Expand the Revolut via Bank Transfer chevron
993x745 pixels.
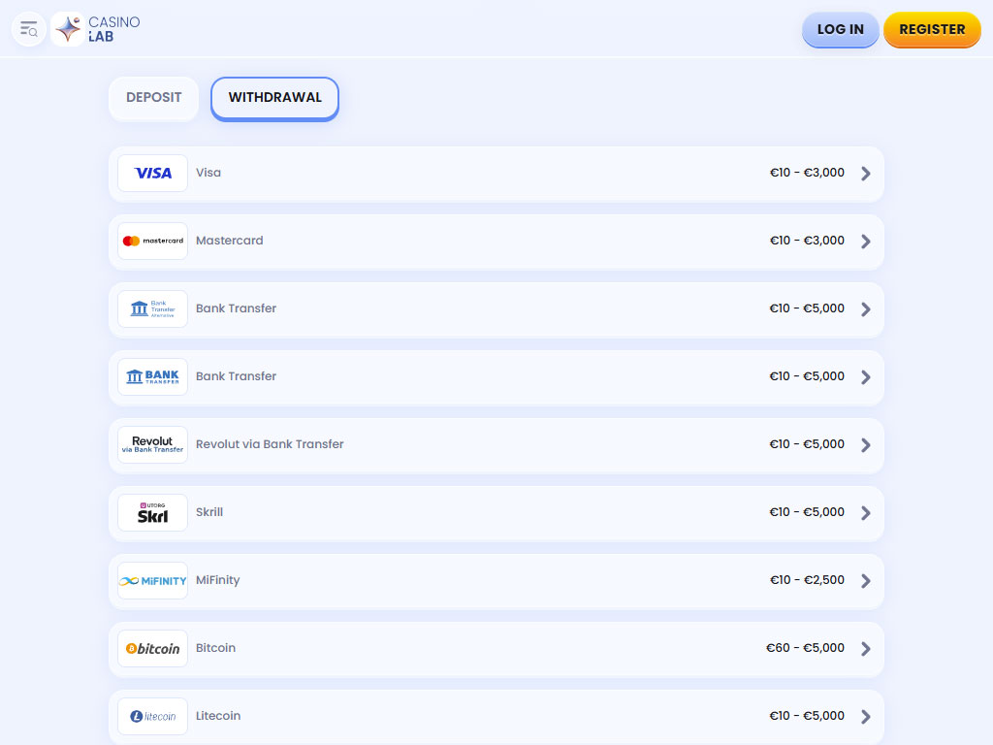coord(866,444)
